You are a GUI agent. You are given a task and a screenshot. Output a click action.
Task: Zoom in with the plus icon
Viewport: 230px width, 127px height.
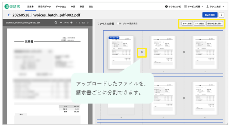click(x=71, y=23)
